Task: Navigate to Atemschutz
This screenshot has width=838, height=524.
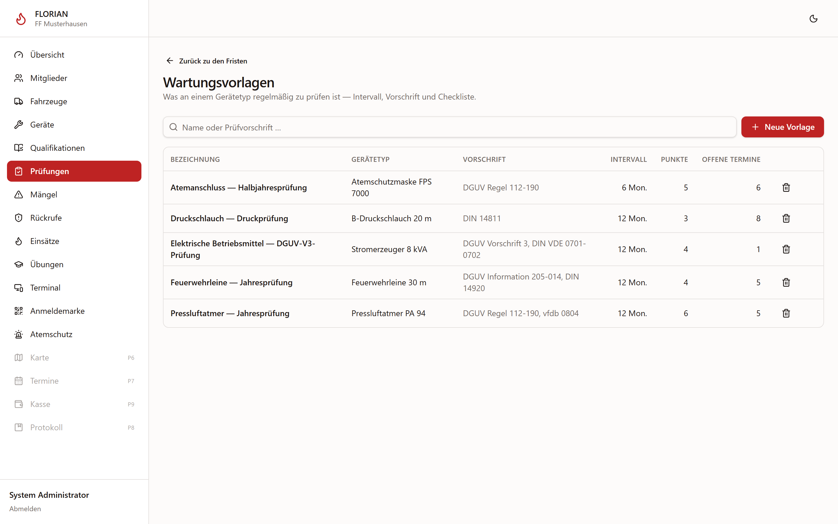Action: click(x=74, y=334)
